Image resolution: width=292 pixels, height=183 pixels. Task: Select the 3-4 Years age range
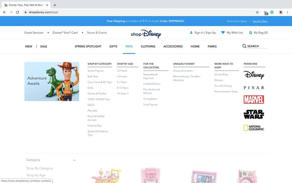(122, 76)
